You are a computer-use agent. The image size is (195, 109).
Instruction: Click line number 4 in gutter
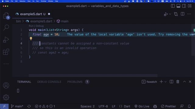tap(21, 43)
